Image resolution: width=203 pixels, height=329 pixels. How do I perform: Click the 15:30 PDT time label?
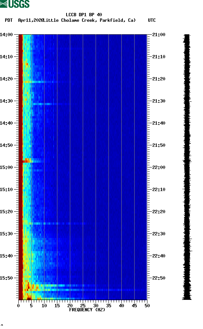click(x=7, y=234)
